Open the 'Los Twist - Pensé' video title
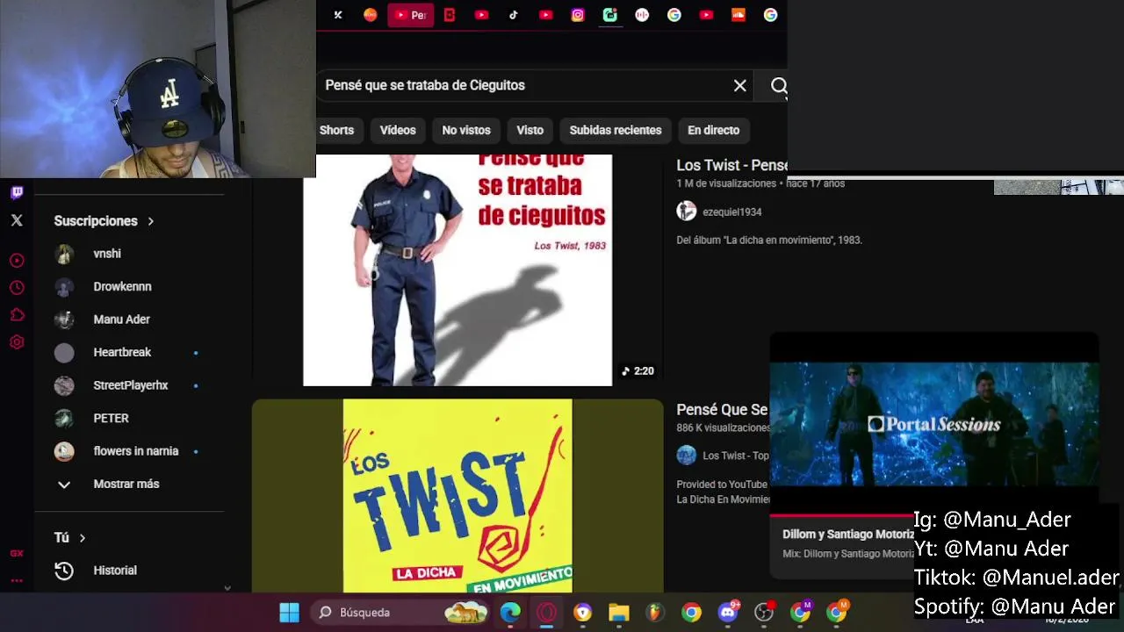This screenshot has width=1124, height=632. (x=731, y=165)
